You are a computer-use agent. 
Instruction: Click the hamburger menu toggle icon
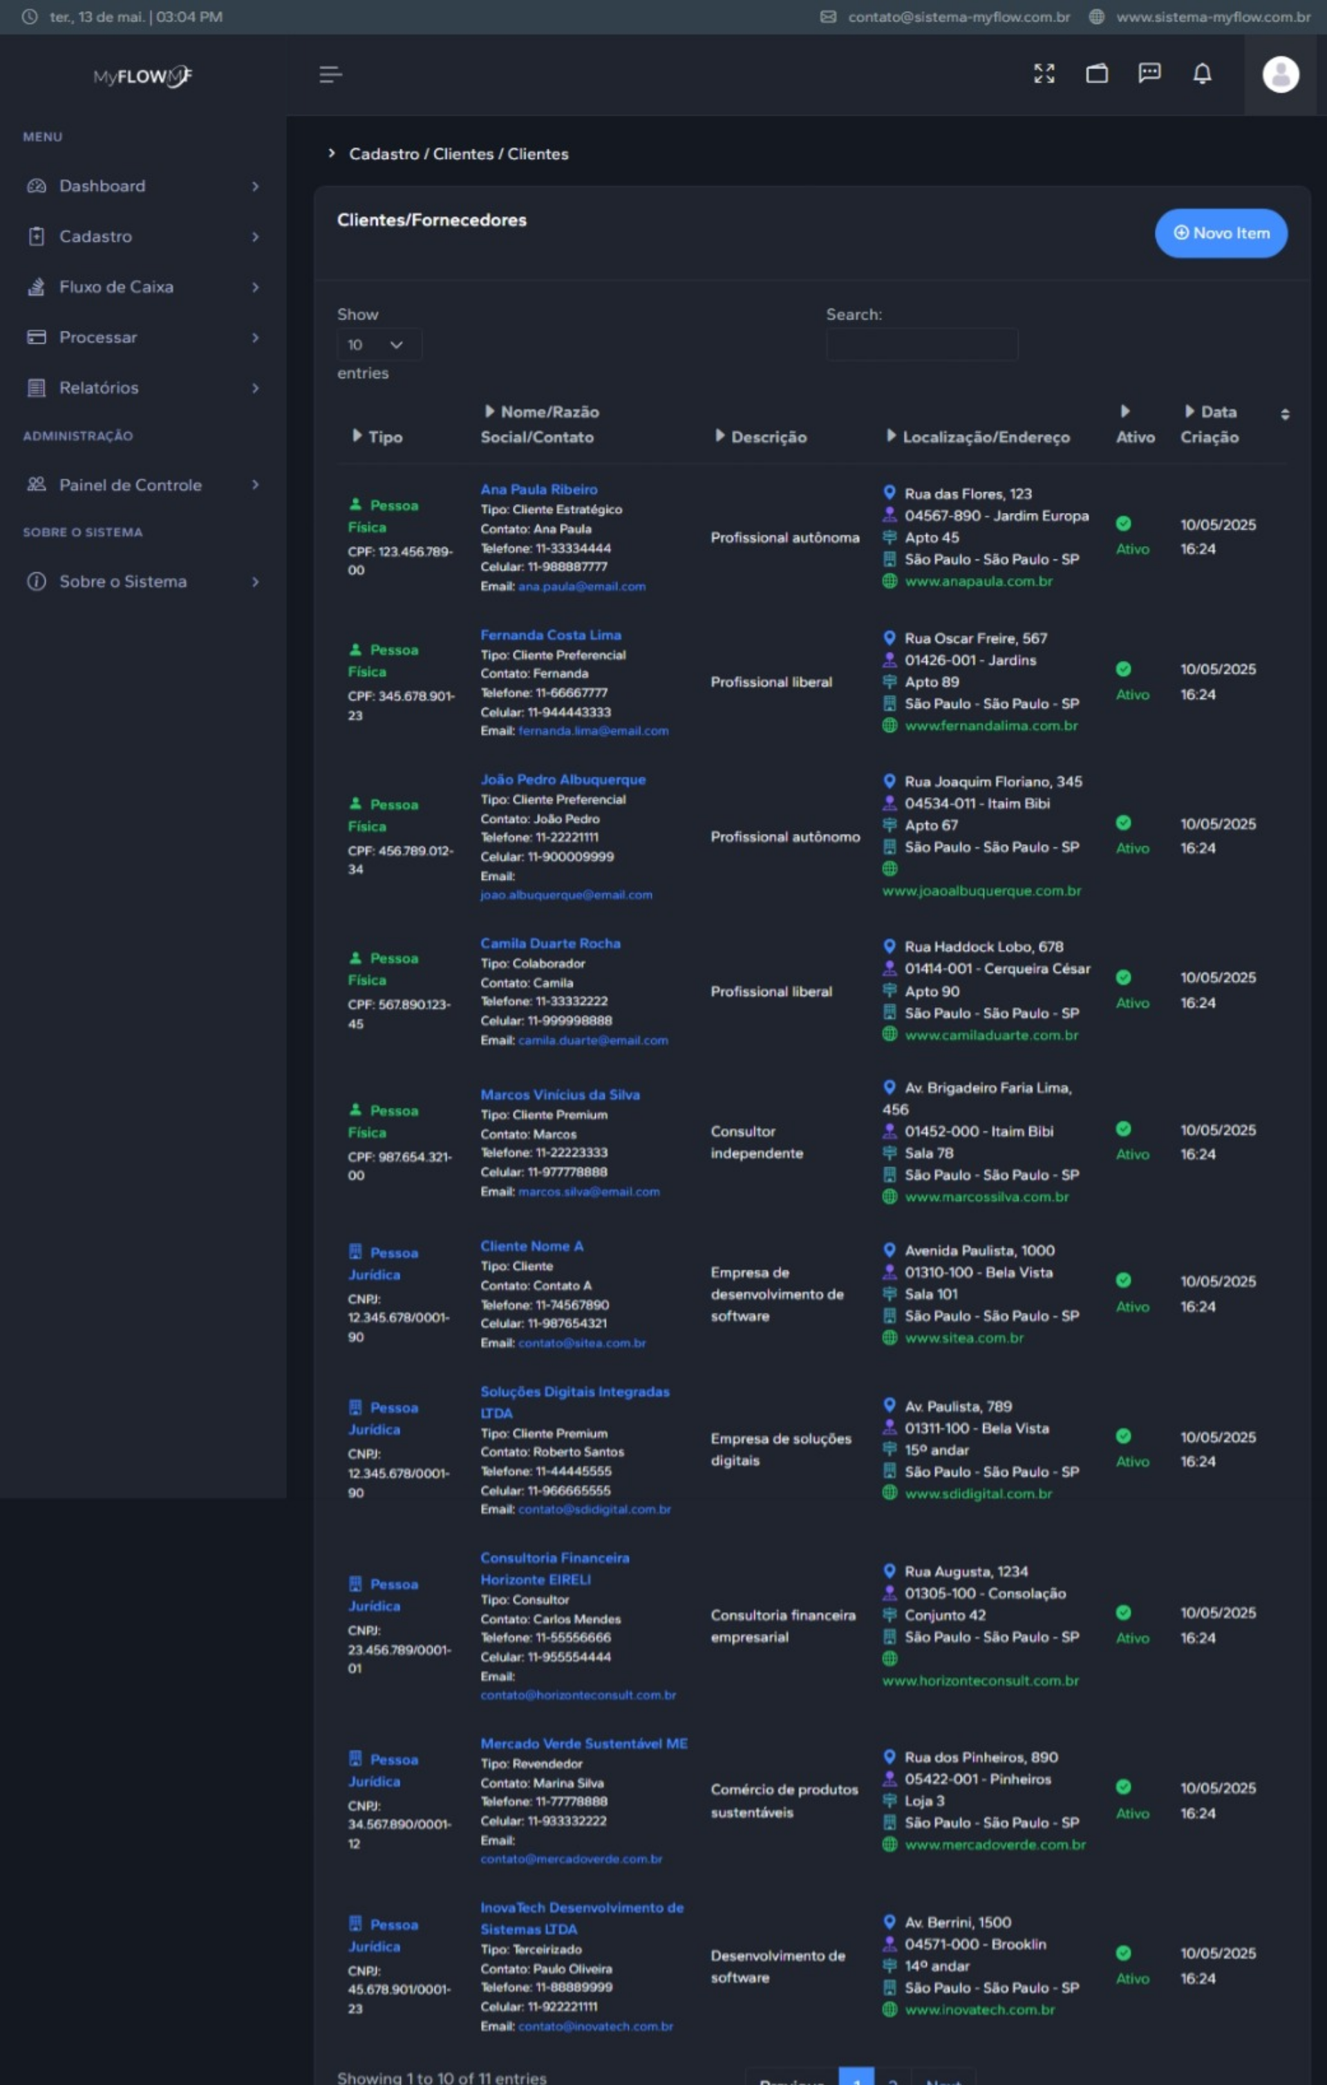pyautogui.click(x=330, y=75)
